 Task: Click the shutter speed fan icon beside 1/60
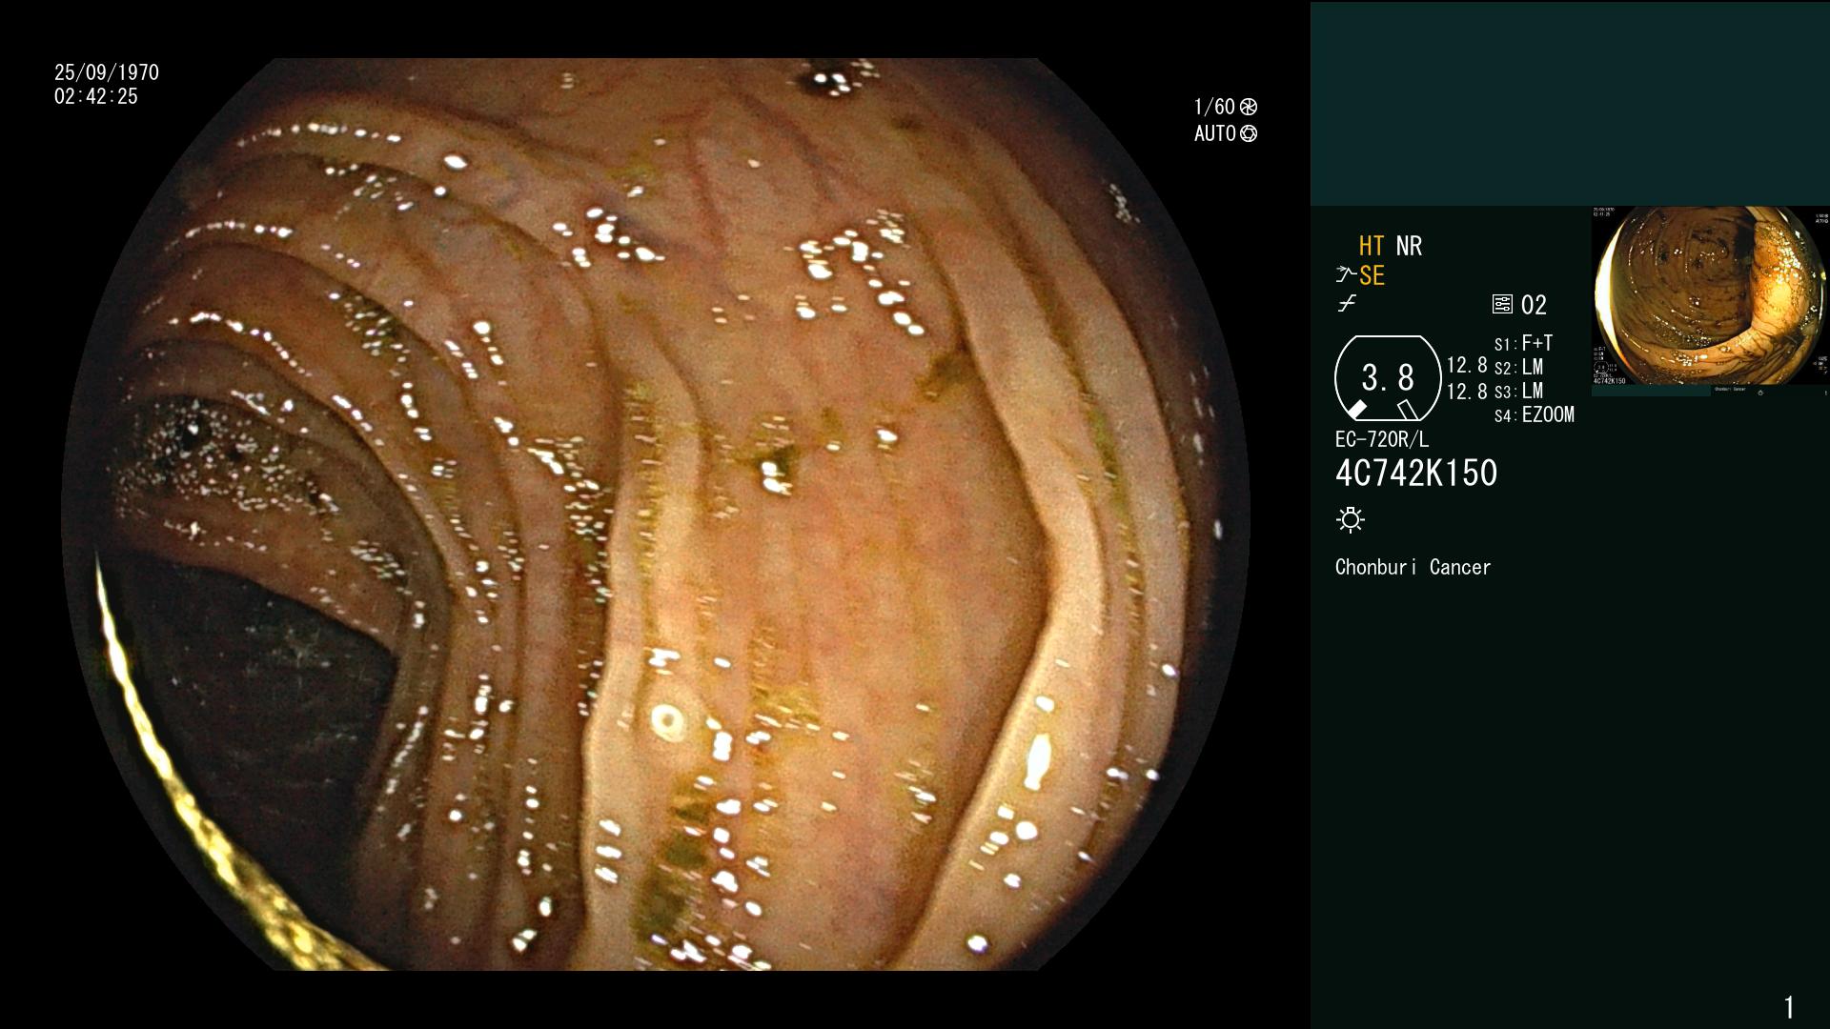point(1249,107)
